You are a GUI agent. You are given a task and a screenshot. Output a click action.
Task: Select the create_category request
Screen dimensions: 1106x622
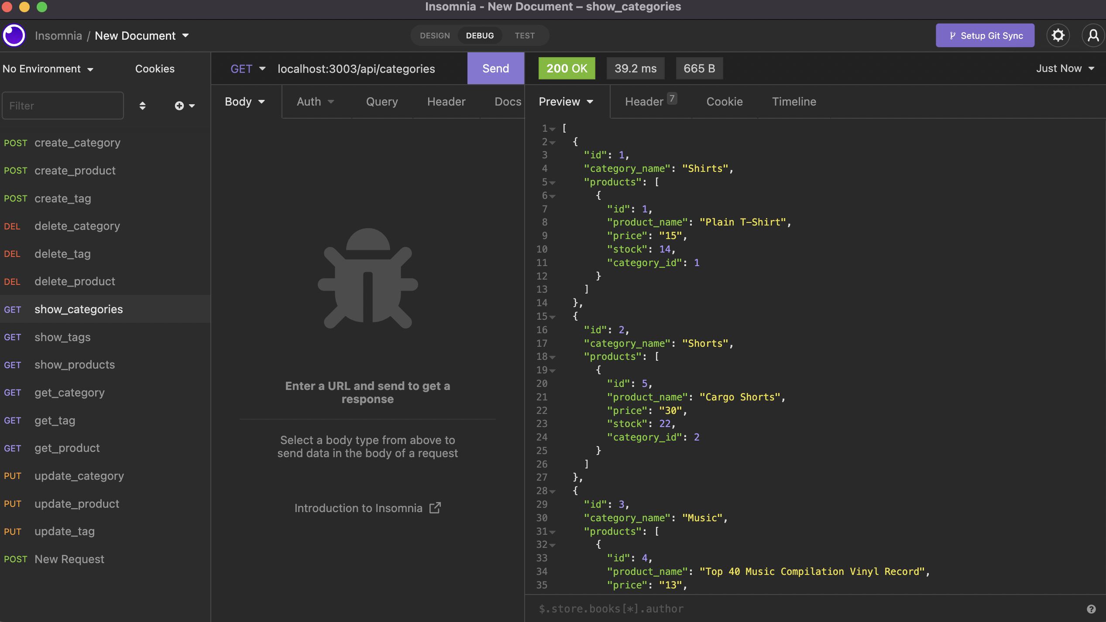coord(105,143)
